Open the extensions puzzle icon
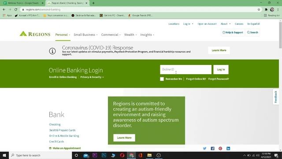Image resolution: width=282 pixels, height=159 pixels. click(x=266, y=10)
